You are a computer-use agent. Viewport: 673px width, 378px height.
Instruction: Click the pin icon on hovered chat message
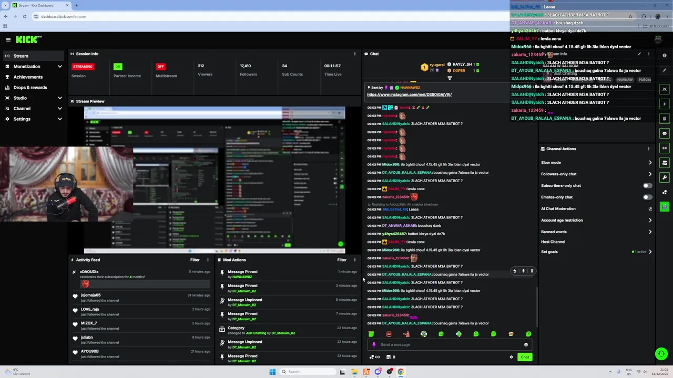523,271
